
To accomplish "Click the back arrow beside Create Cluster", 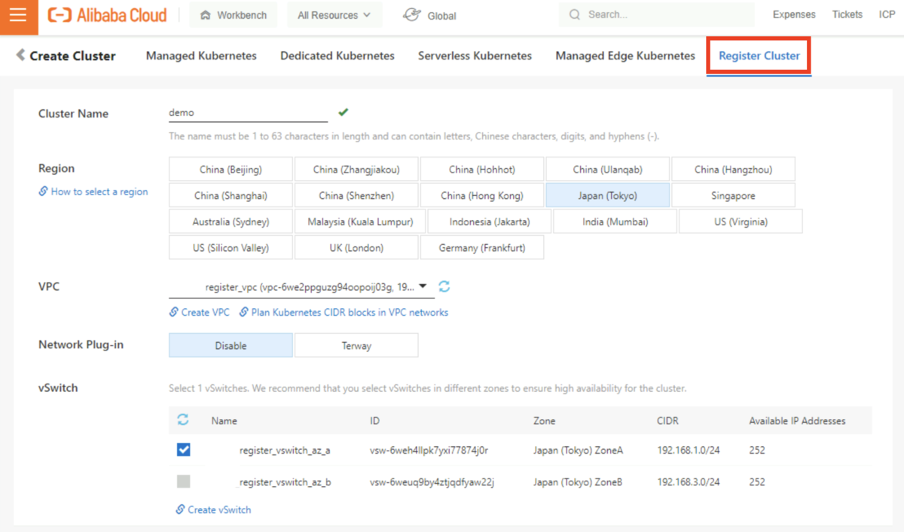I will pos(20,55).
